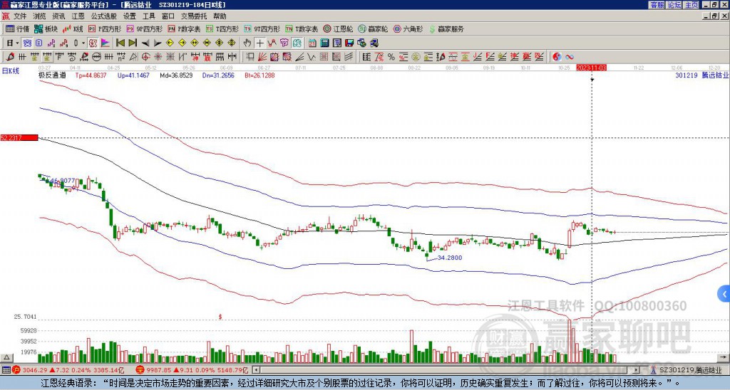The height and width of the screenshot is (390, 730).
Task: Open the 帮助 menu
Action: coord(220,16)
